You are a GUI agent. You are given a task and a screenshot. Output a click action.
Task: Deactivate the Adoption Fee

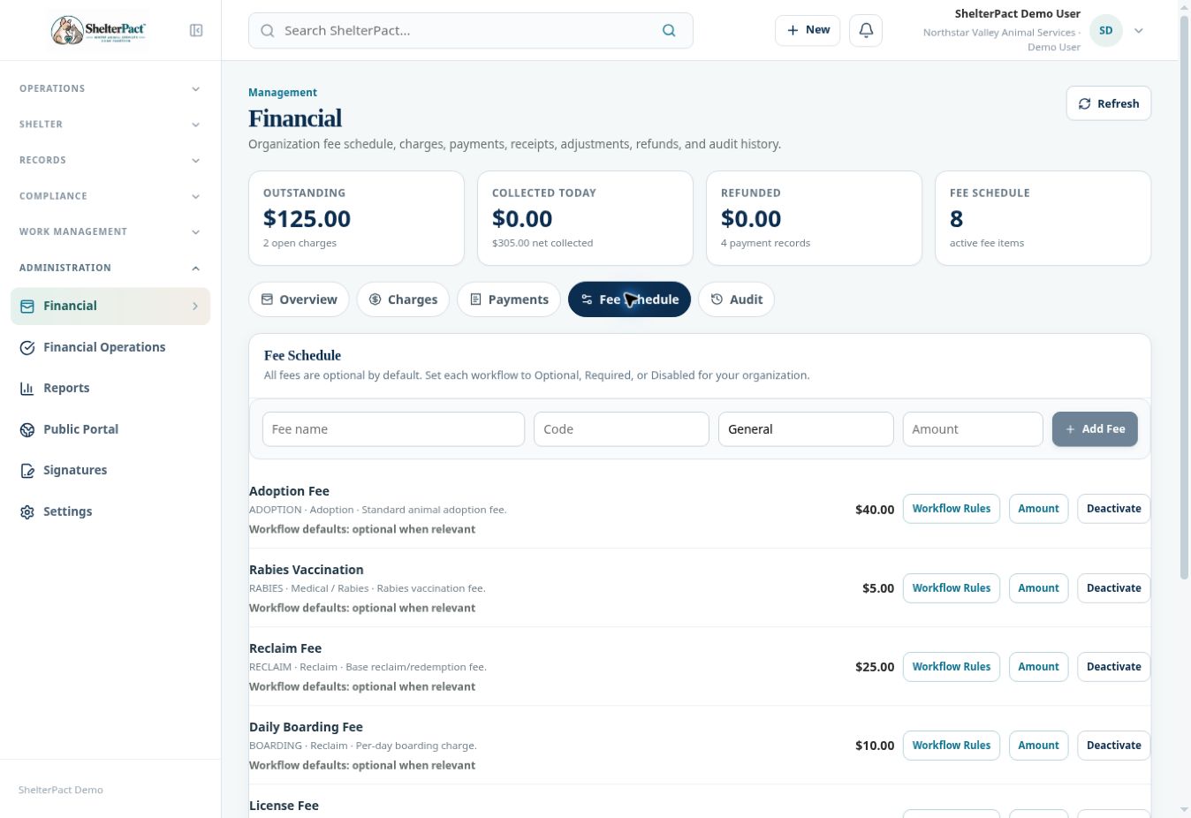(x=1113, y=509)
